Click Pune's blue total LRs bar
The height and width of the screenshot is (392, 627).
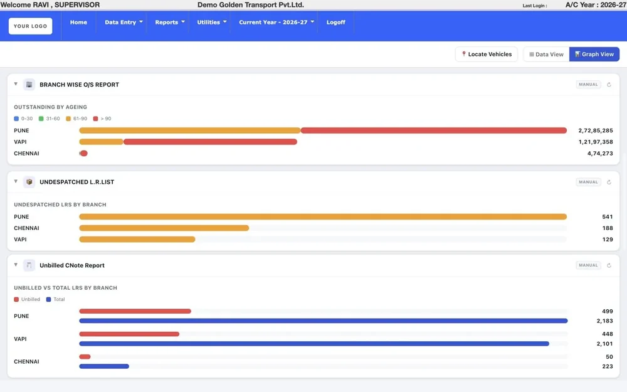coord(324,320)
